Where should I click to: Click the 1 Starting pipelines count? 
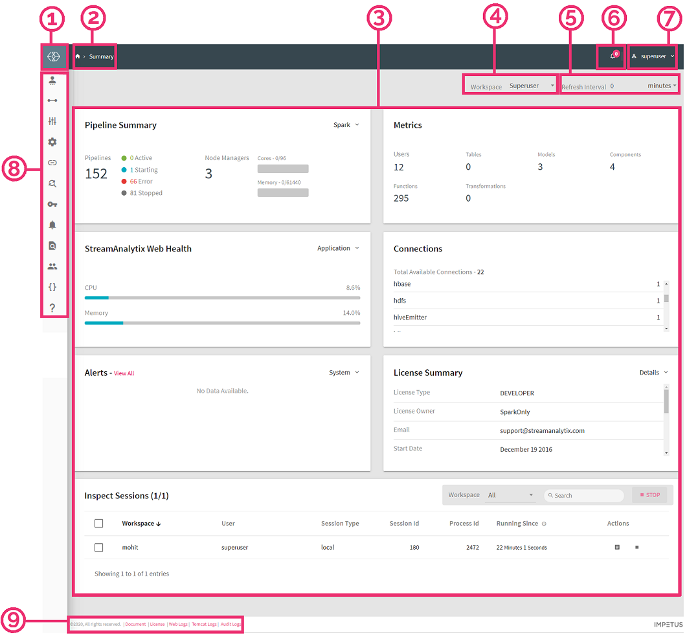pos(144,170)
